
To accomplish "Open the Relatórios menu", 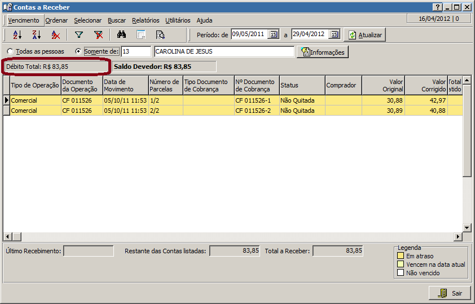I will click(x=146, y=20).
